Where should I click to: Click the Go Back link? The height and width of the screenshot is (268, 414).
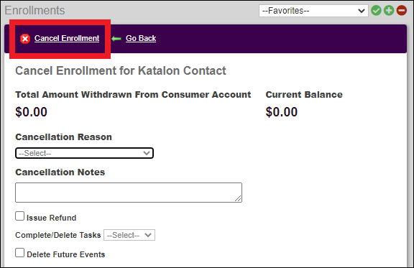tap(141, 38)
